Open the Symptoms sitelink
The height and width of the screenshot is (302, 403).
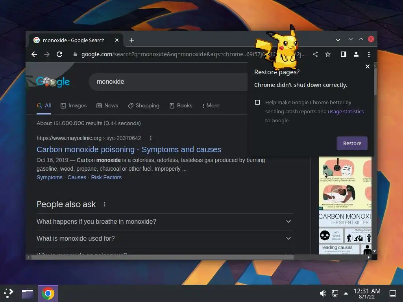coord(49,177)
